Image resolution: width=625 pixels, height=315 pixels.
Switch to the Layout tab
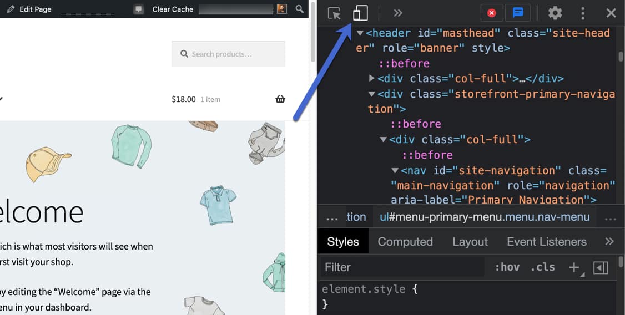click(x=470, y=242)
